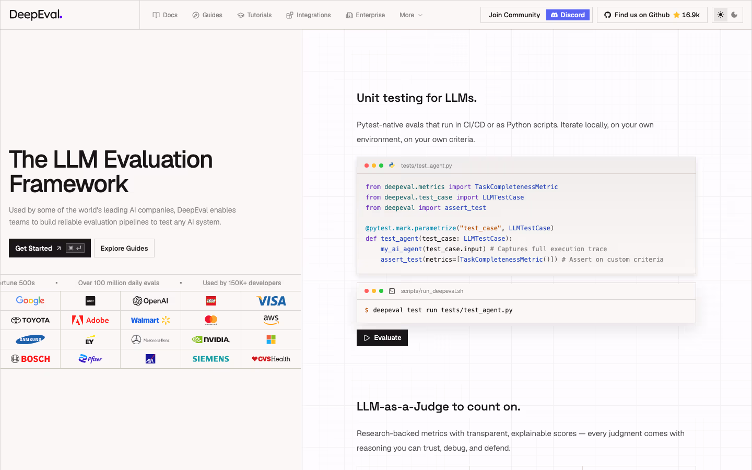Open the Docs navigation item

click(x=165, y=15)
